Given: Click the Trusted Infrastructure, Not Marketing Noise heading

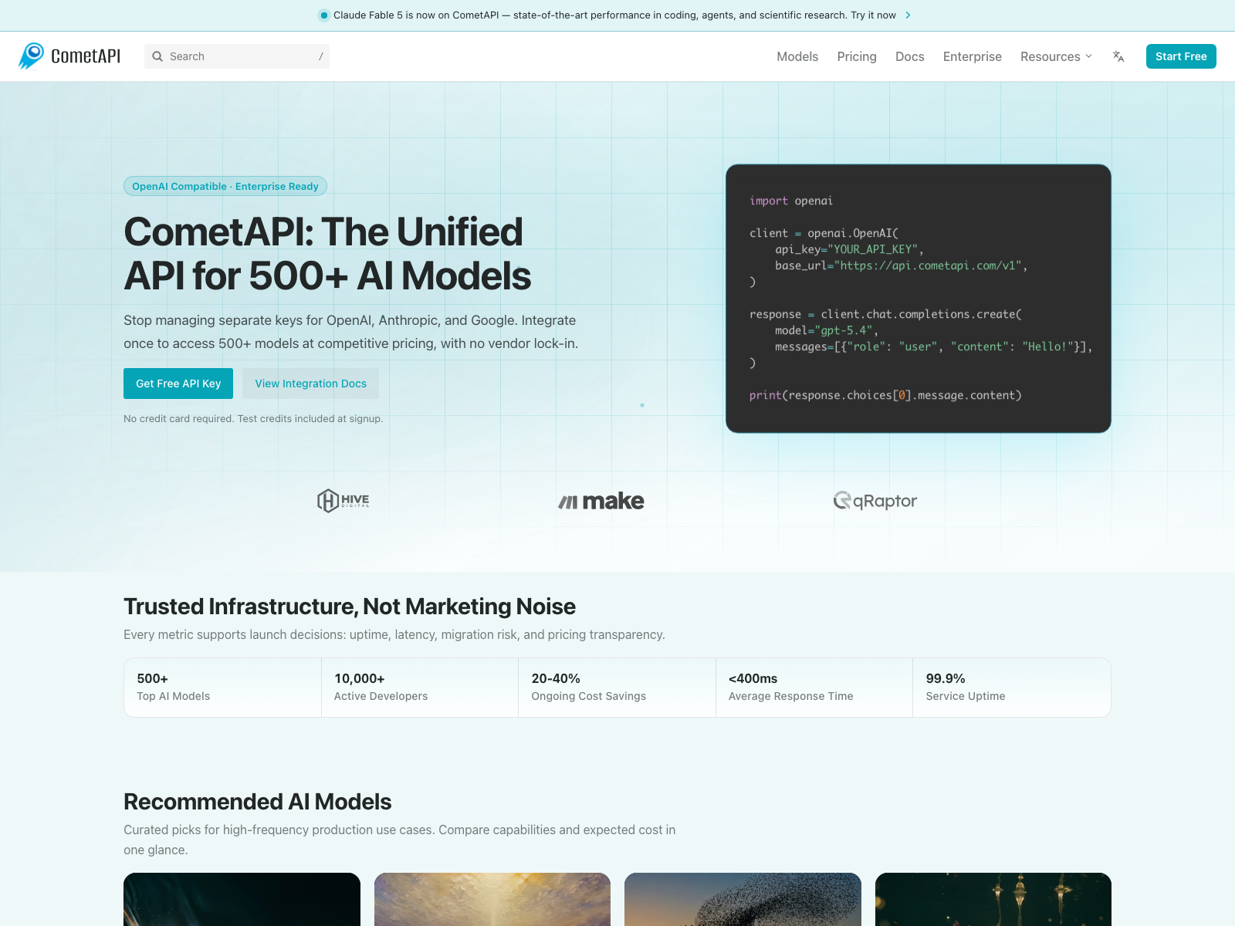Looking at the screenshot, I should [350, 607].
